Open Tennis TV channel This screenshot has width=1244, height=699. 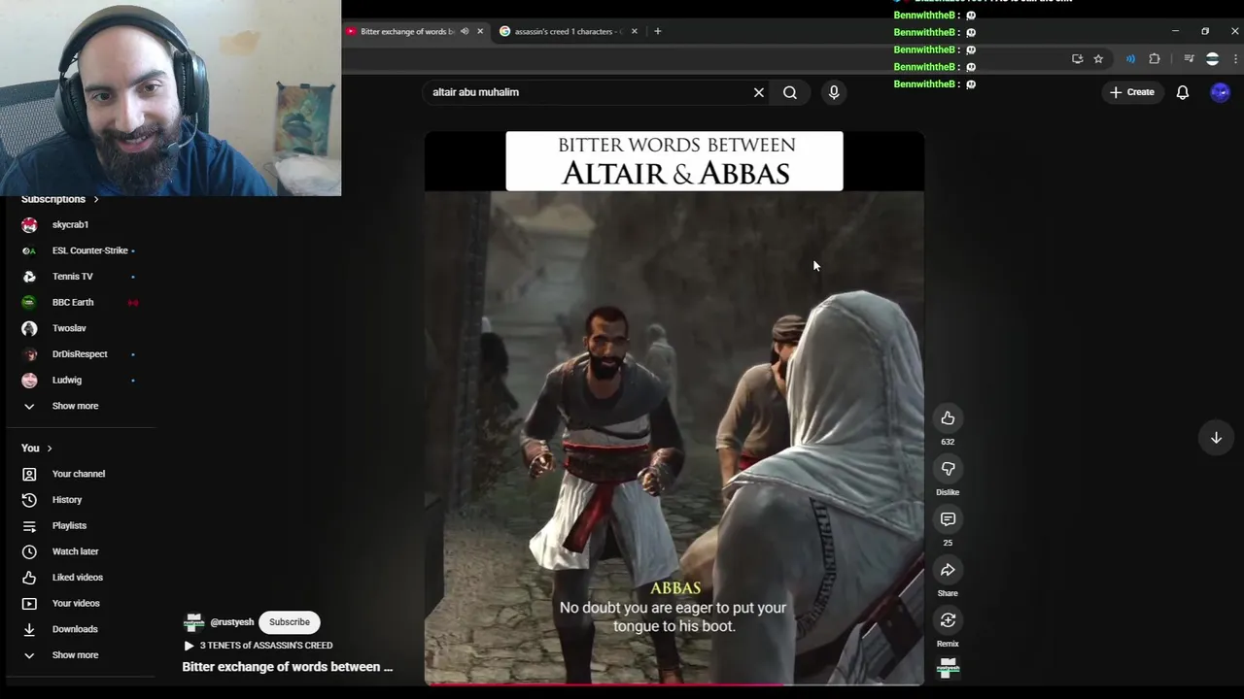(80, 277)
